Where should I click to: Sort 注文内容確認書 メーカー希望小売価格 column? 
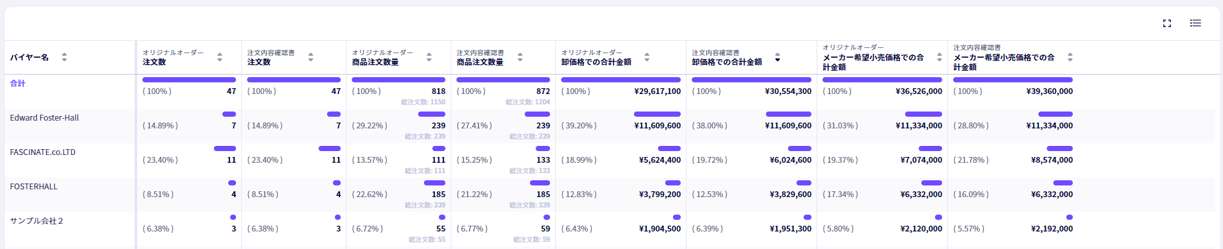pyautogui.click(x=1070, y=57)
